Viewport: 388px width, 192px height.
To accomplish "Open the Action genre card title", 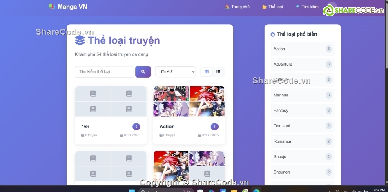I will (x=167, y=127).
